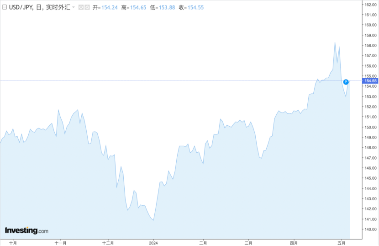379x246 pixels.
Task: Click the 150.00 price axis label
Action: coord(370,127)
